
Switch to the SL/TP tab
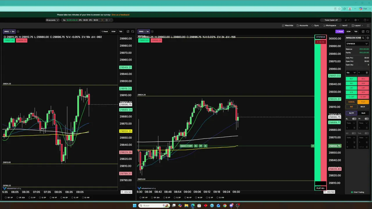coord(351,113)
